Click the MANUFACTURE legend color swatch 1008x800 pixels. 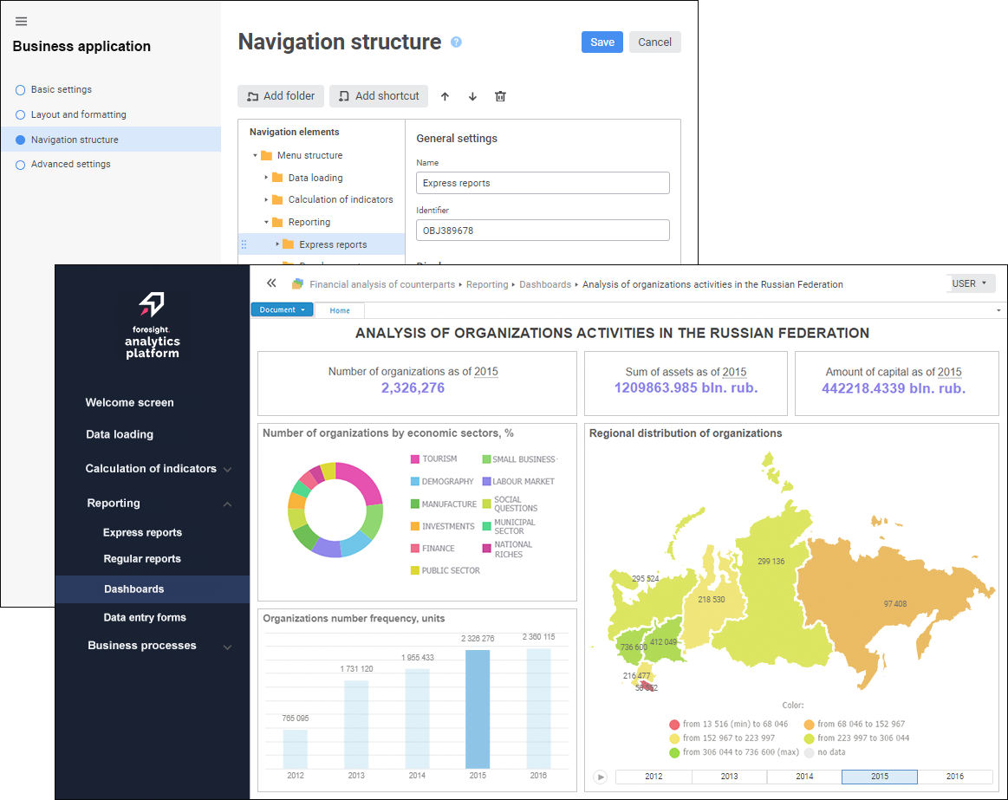click(414, 504)
